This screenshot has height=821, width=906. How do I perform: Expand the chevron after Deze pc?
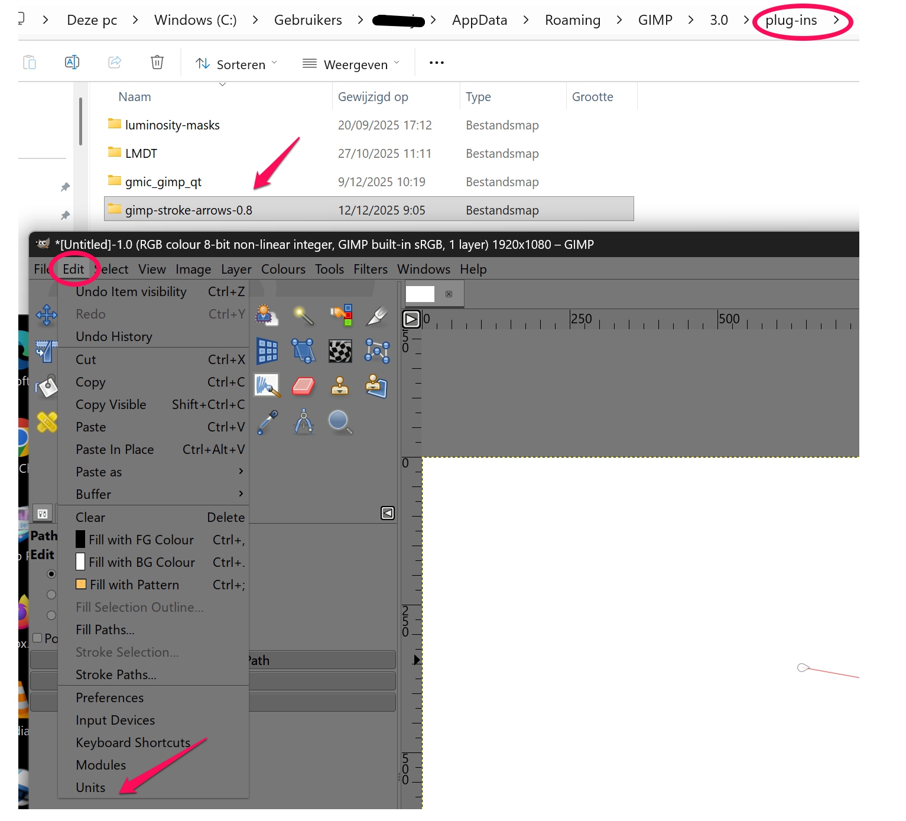pos(135,20)
